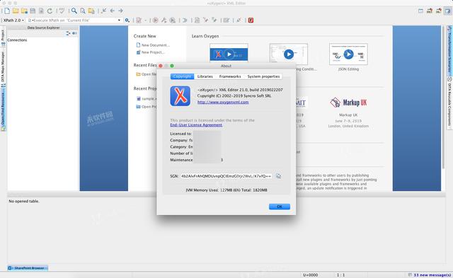Open the www.oxygenxml.com link
Screen dimensions: 453x278
pyautogui.click(x=223, y=102)
